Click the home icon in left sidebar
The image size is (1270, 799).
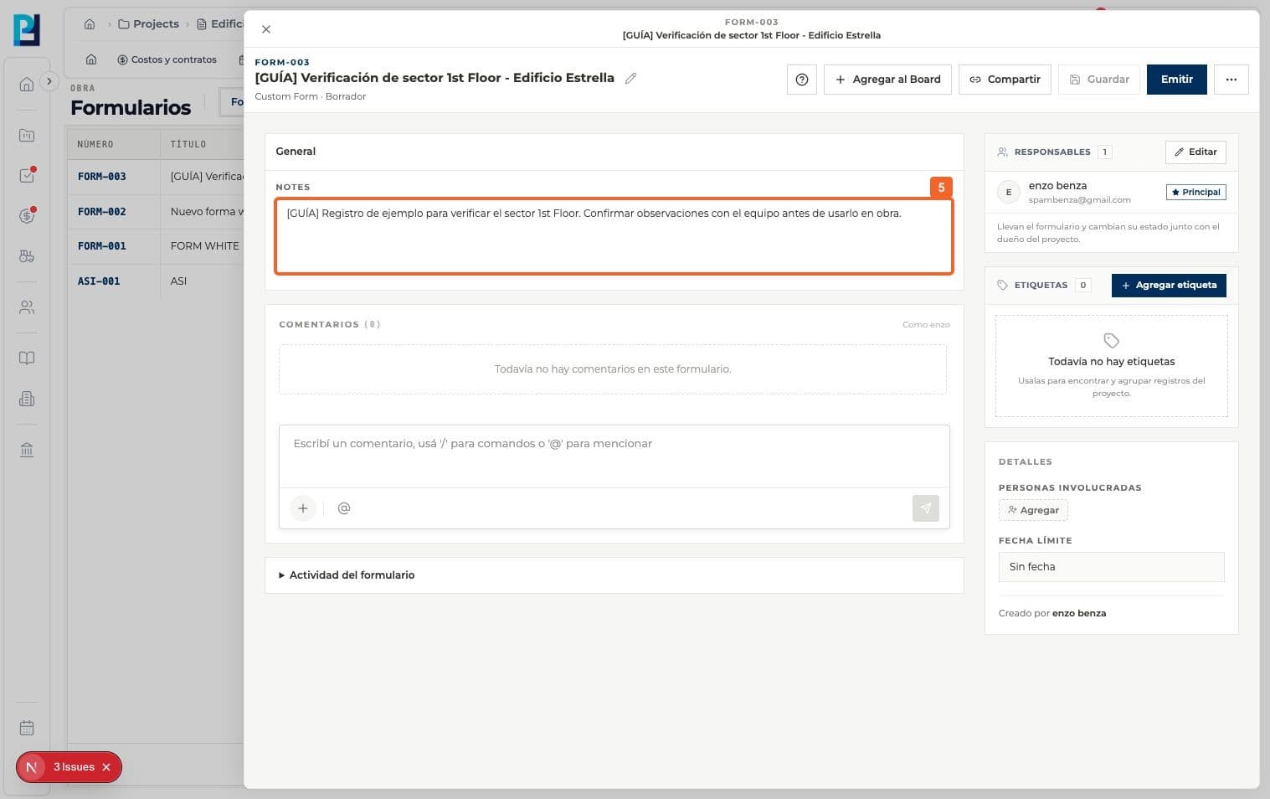pyautogui.click(x=27, y=85)
